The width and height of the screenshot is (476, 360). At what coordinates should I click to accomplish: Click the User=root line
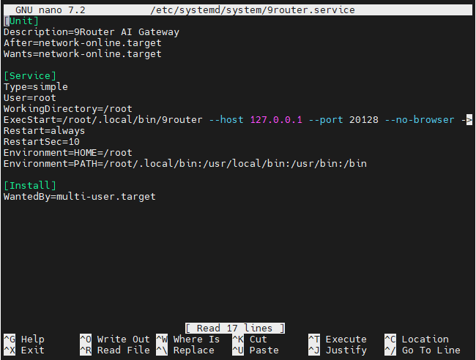(30, 98)
